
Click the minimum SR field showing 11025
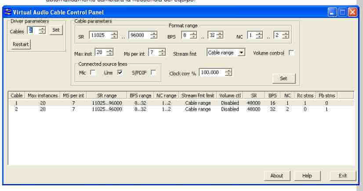tap(100, 35)
